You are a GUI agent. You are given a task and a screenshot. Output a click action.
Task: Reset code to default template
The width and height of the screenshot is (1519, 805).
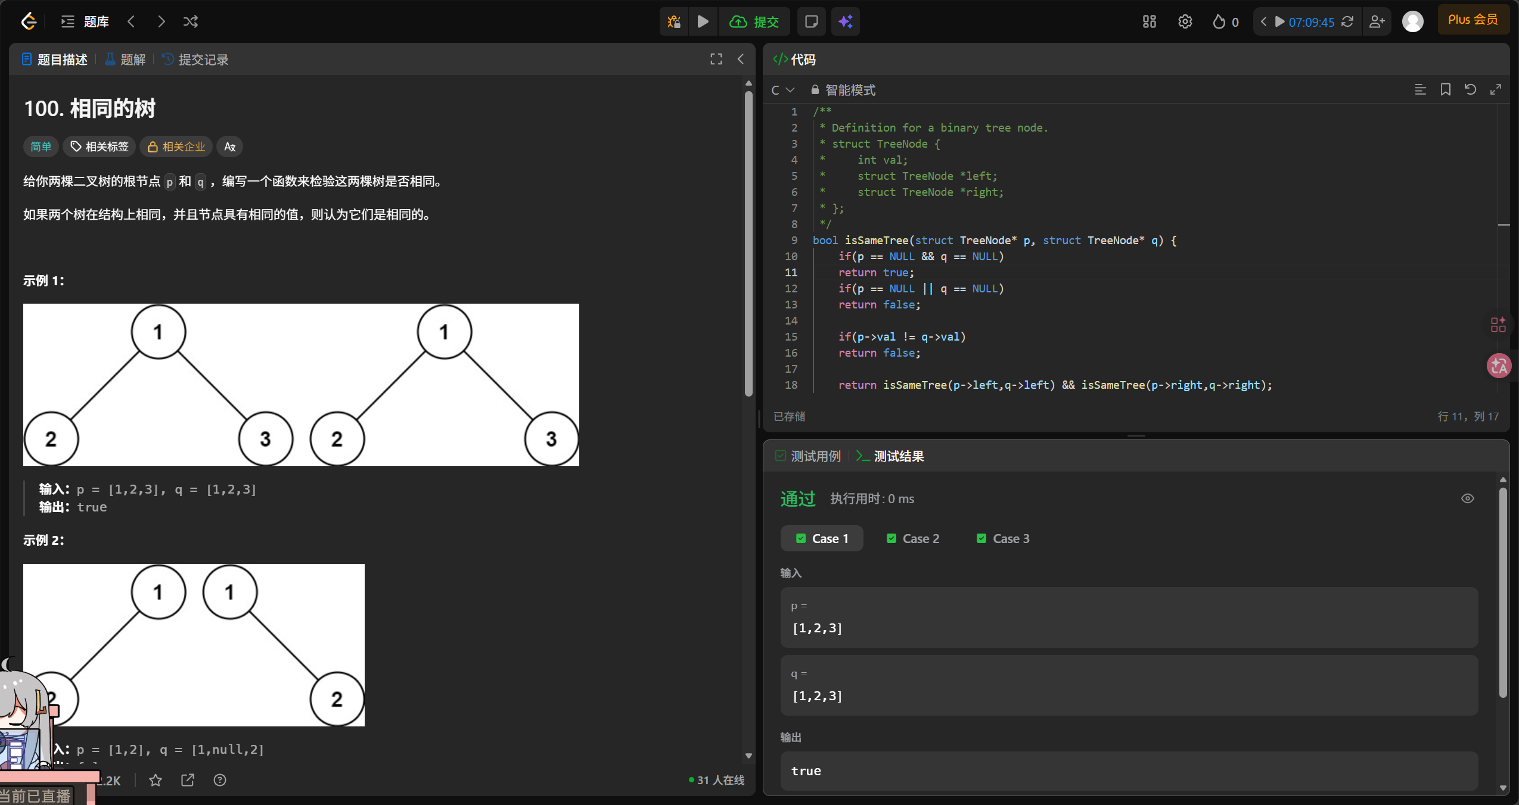pos(1470,89)
